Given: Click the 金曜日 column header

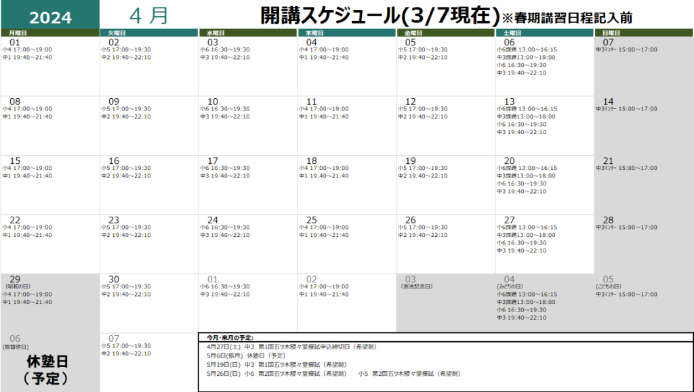Looking at the screenshot, I should coord(445,32).
